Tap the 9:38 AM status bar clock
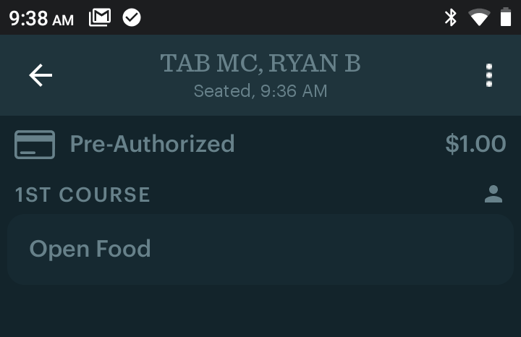Viewport: 521px width, 337px height. pos(41,18)
